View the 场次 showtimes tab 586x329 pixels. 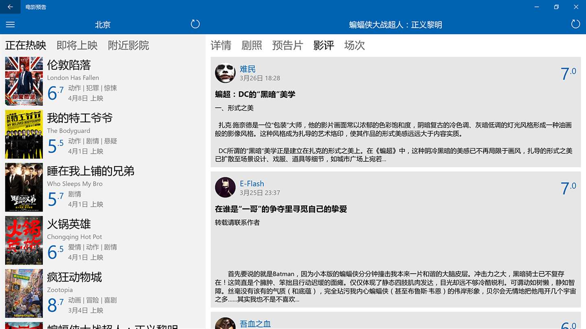coord(354,45)
